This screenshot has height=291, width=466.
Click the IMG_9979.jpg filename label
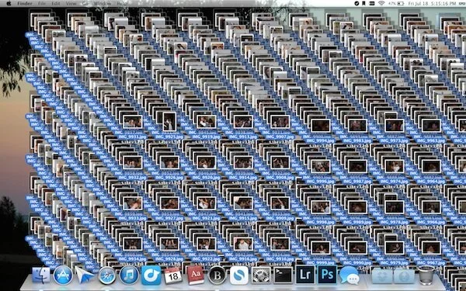pyautogui.click(x=394, y=262)
